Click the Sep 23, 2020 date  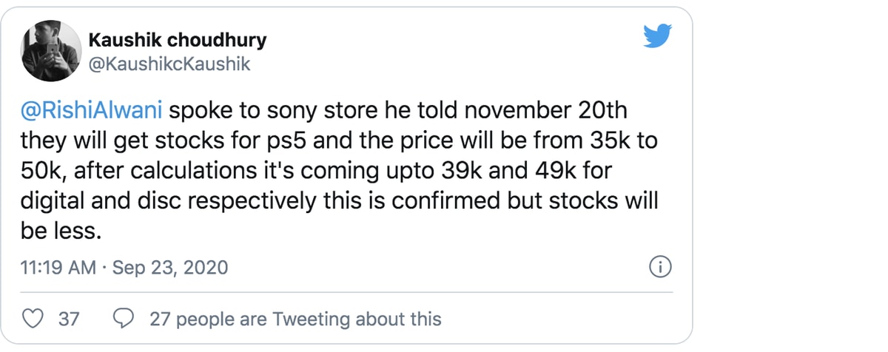pyautogui.click(x=170, y=267)
